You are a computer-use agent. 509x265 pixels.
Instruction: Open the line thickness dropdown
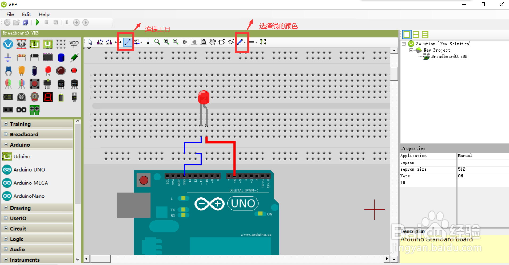(x=256, y=42)
